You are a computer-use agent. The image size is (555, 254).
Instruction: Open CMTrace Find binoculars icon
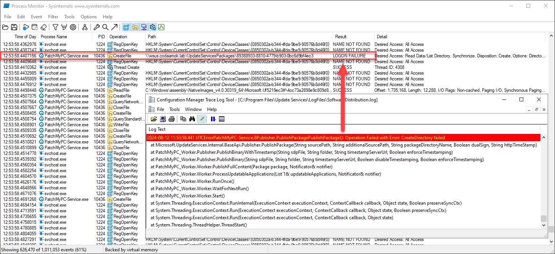(x=192, y=119)
